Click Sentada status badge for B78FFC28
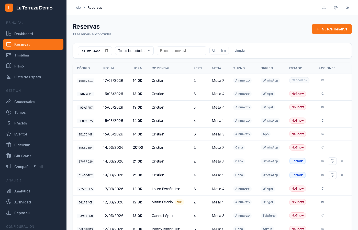The height and width of the screenshot is (230, 358). tap(297, 161)
